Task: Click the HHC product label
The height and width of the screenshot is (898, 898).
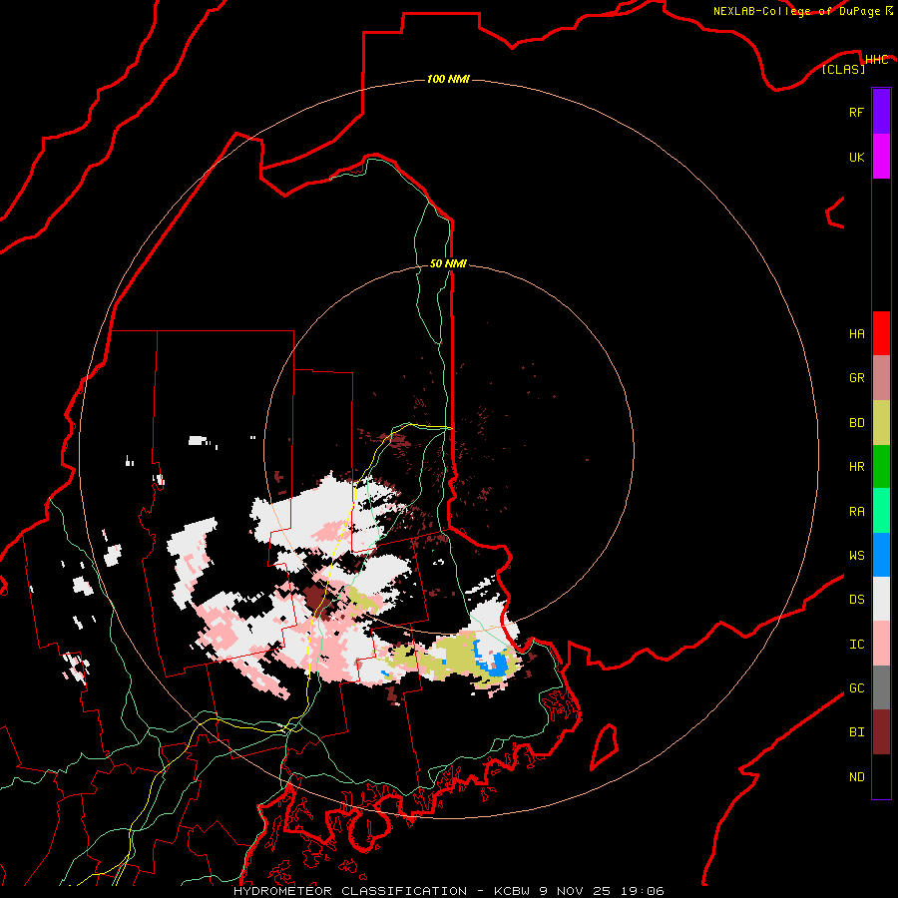Action: [x=876, y=60]
